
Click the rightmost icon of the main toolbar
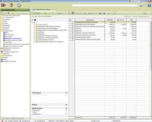click(149, 13)
